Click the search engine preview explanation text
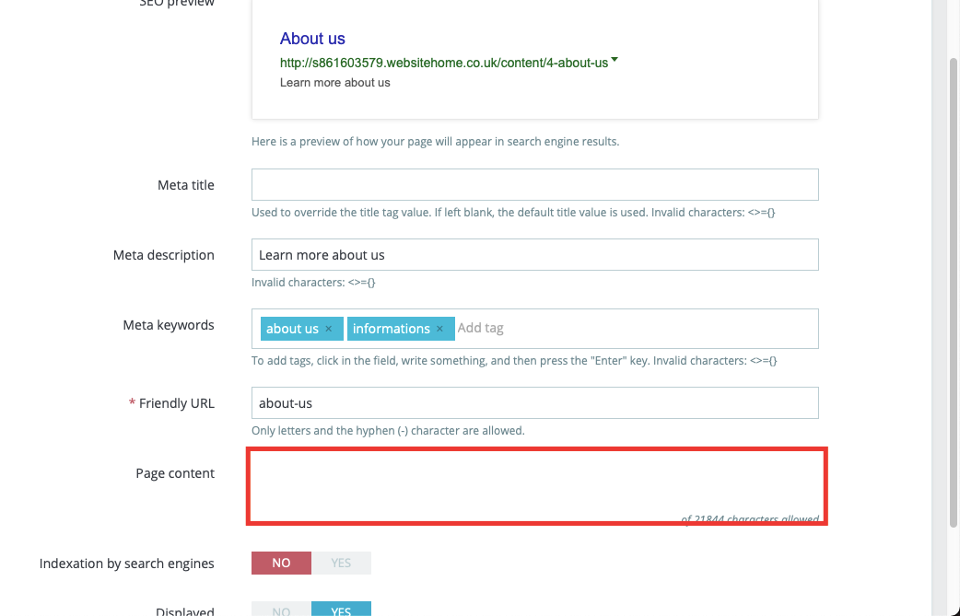This screenshot has width=960, height=616. pyautogui.click(x=435, y=142)
